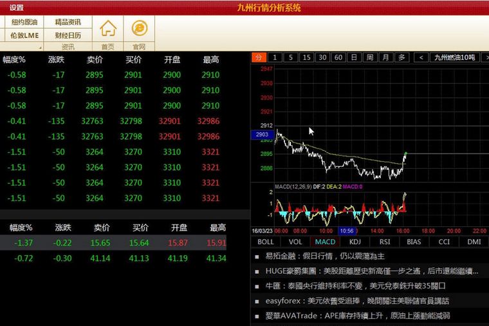Open the 设置 settings menu
Image resolution: width=489 pixels, height=326 pixels.
coord(17,8)
